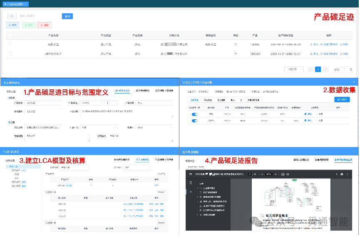
Task: Click the add input button in process inputs section
Action: click(x=162, y=192)
